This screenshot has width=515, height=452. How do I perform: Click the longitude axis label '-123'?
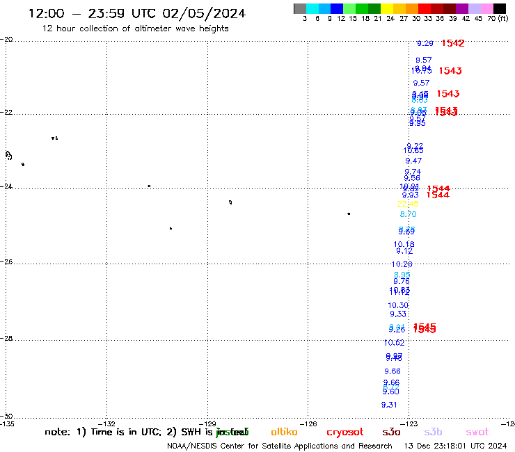pos(409,423)
